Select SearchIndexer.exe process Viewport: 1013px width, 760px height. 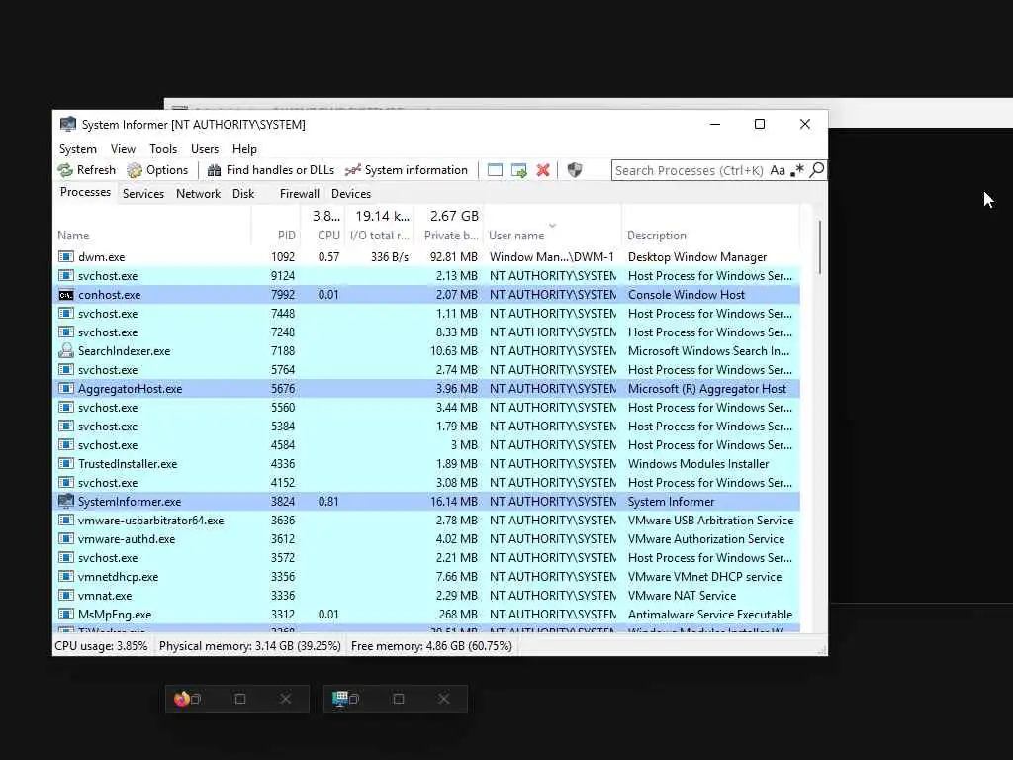coord(426,351)
